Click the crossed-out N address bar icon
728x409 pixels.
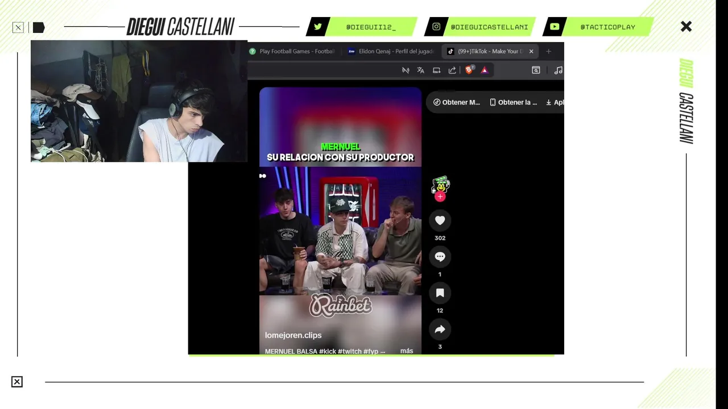point(406,70)
